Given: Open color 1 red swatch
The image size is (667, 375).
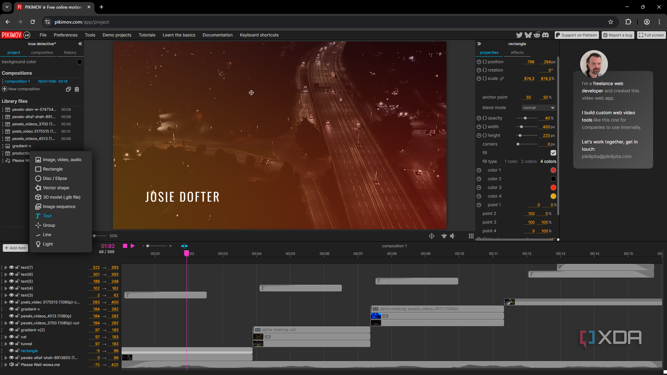Looking at the screenshot, I should pyautogui.click(x=553, y=170).
